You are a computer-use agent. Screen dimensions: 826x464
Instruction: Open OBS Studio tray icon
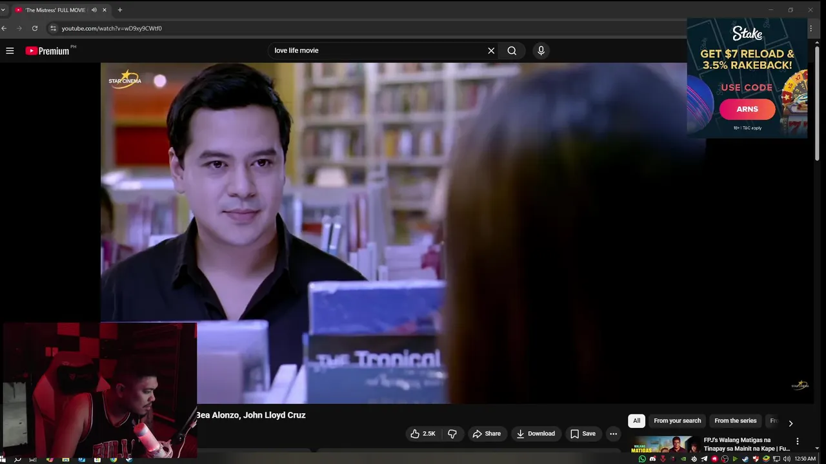[725, 459]
